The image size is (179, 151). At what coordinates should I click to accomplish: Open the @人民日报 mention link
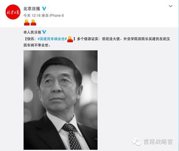(32, 32)
